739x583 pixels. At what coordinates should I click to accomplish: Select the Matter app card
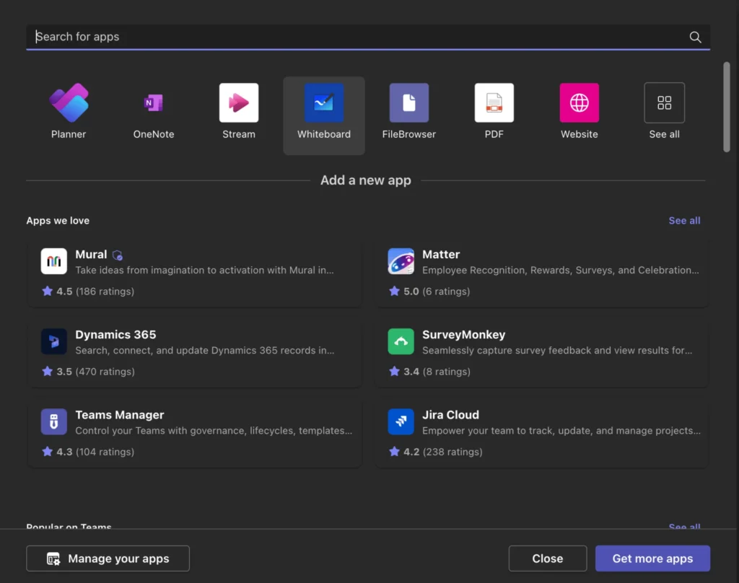coord(541,271)
